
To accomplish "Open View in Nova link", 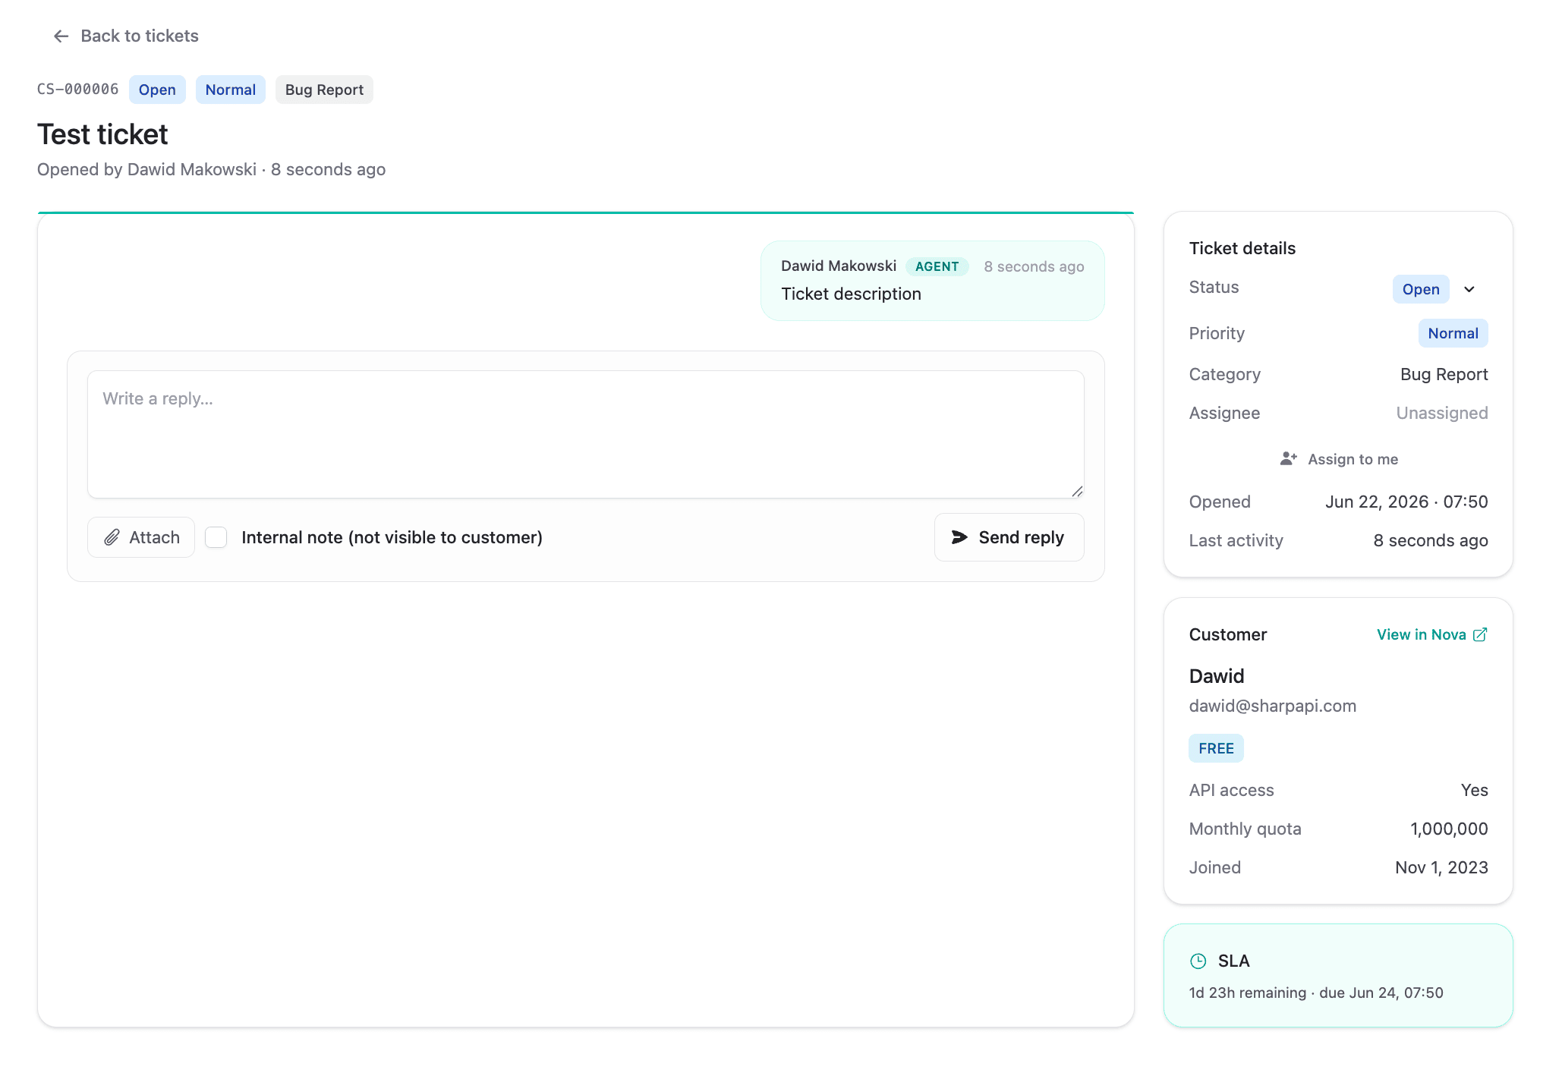I will (1431, 634).
